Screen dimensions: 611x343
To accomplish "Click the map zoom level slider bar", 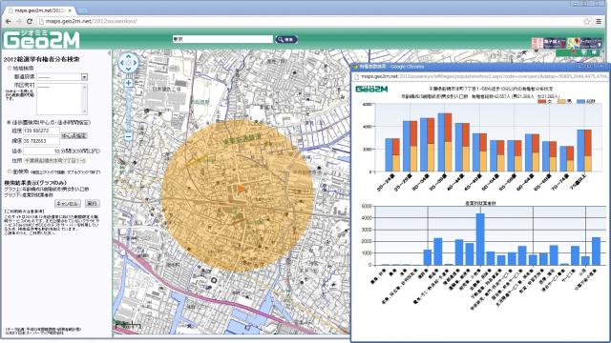I will 128,110.
